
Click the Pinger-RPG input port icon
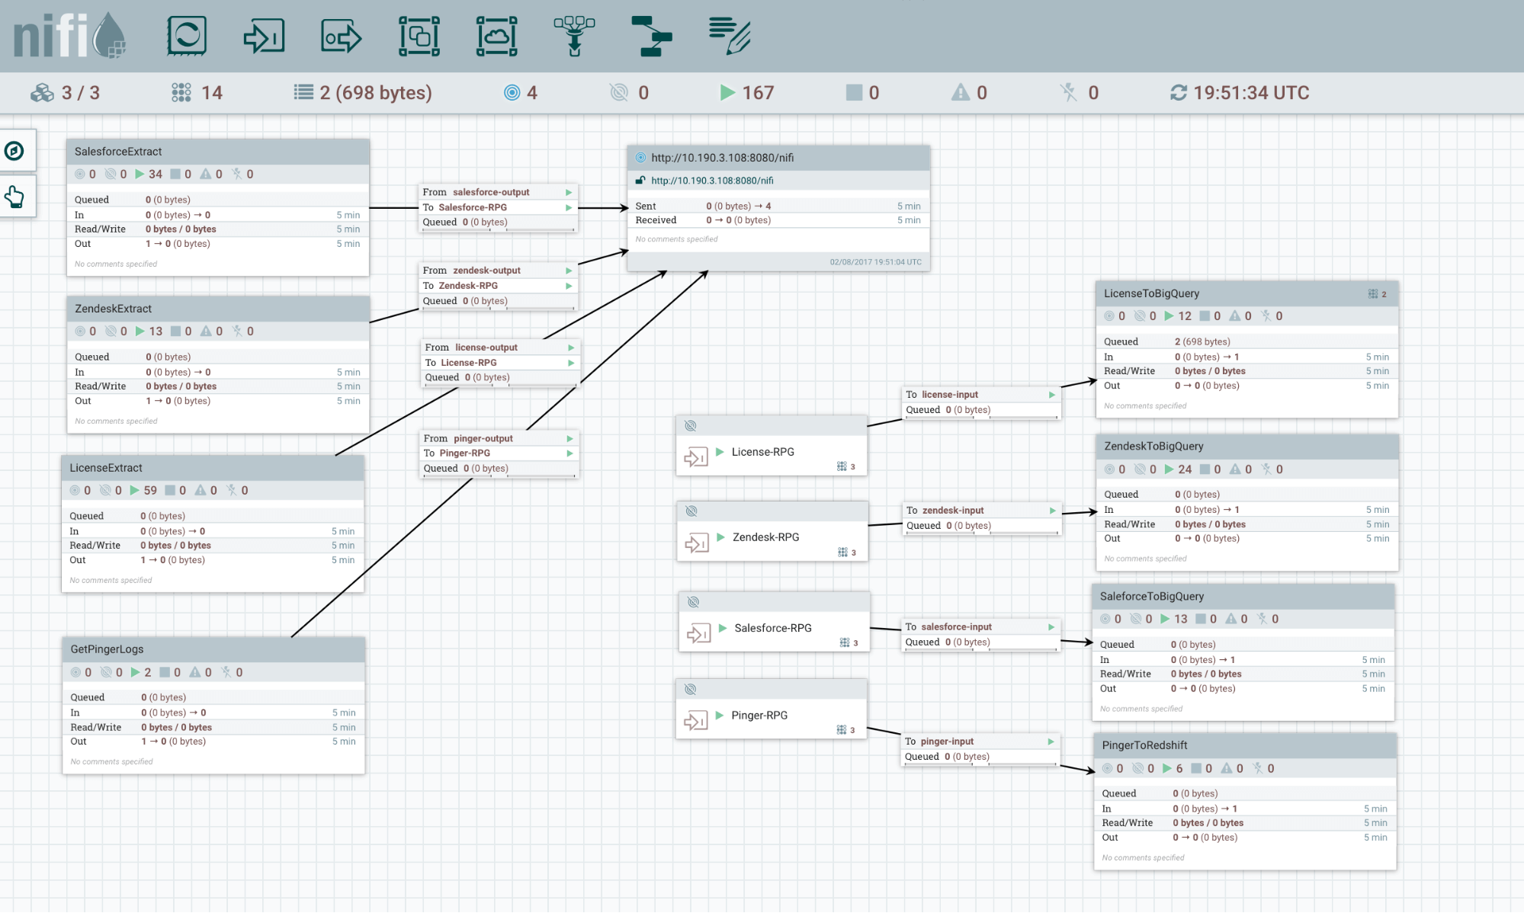pyautogui.click(x=696, y=720)
